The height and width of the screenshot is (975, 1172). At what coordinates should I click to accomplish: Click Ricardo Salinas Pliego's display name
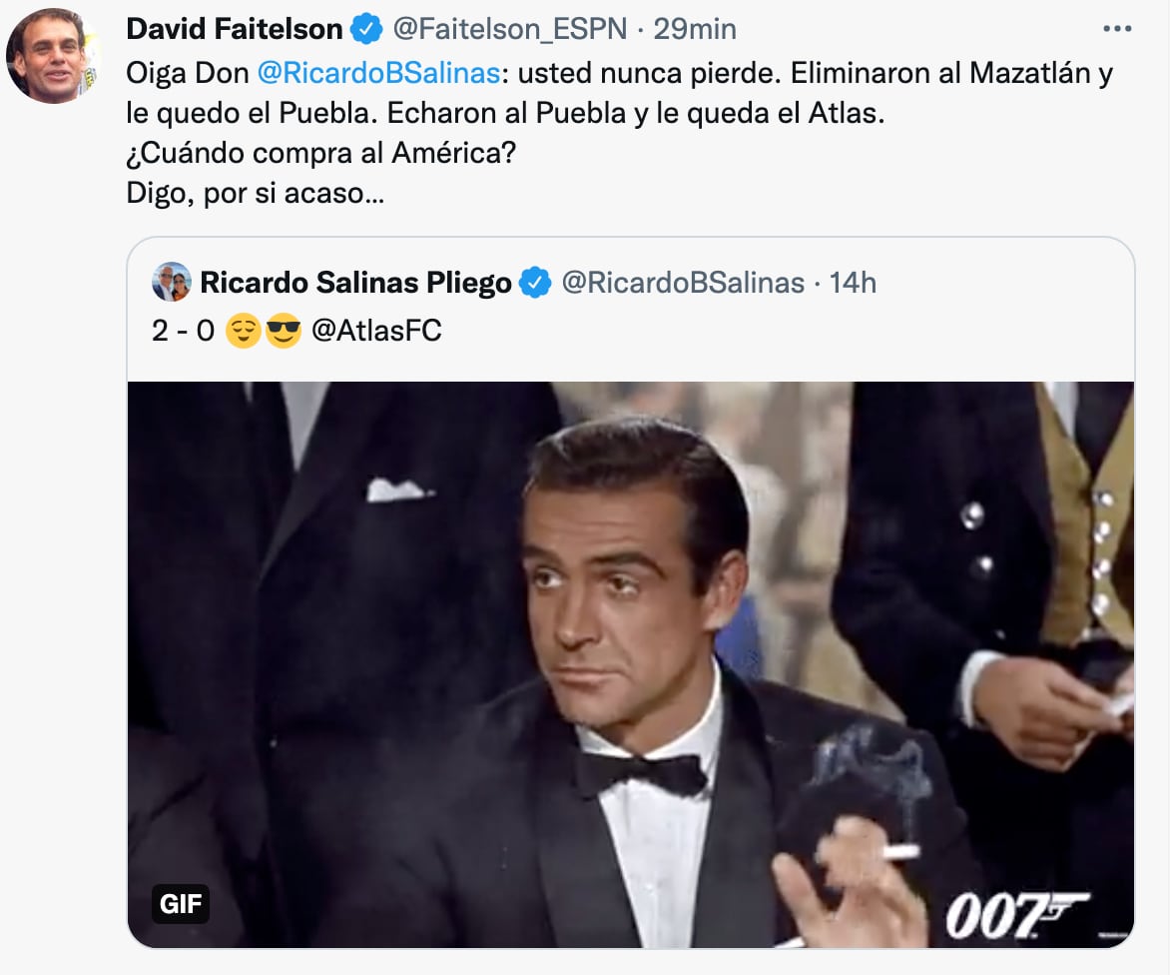(354, 283)
